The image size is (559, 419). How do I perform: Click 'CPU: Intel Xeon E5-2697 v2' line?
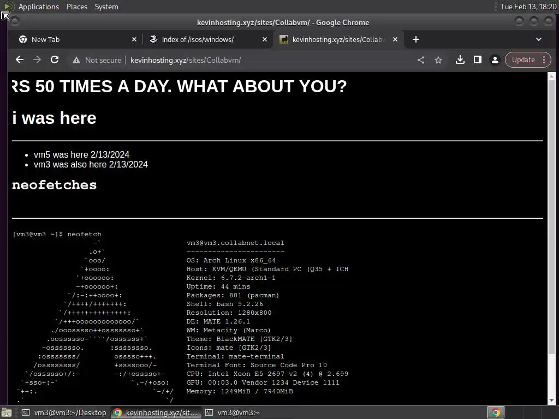click(x=267, y=374)
